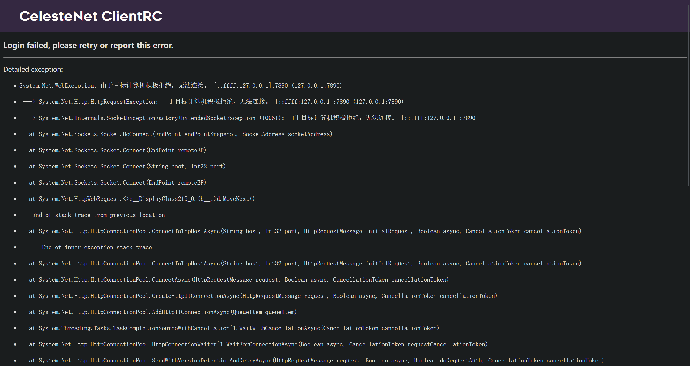Viewport: 690px width, 366px height.
Task: Click the System.Net.WebException first line
Action: (x=180, y=86)
